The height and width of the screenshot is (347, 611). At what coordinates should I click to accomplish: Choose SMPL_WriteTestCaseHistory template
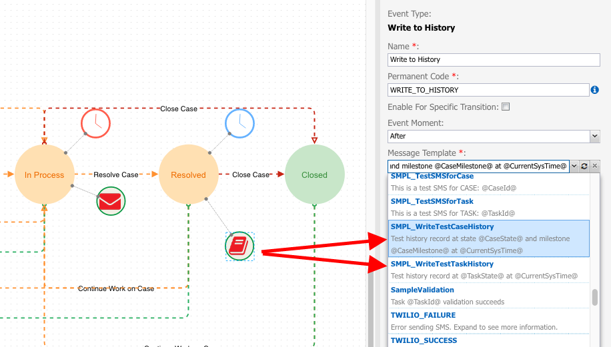(489, 238)
